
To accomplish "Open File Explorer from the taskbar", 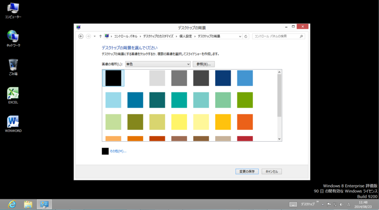I will point(28,204).
